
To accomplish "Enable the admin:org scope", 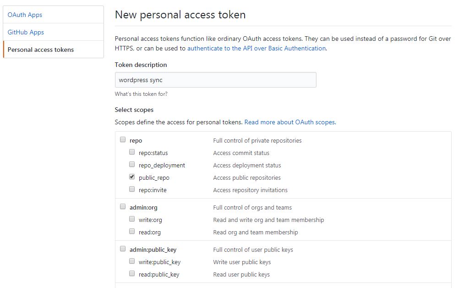I will [123, 205].
